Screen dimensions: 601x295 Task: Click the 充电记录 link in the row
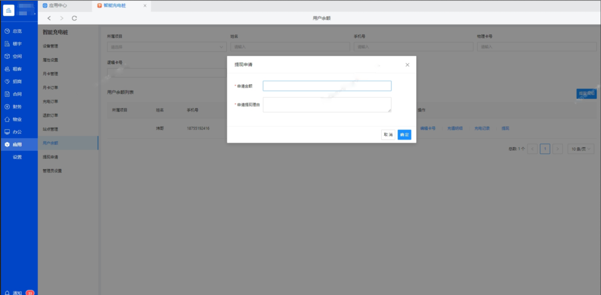pyautogui.click(x=482, y=128)
